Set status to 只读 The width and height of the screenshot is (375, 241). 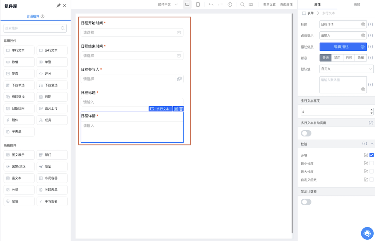coord(349,58)
